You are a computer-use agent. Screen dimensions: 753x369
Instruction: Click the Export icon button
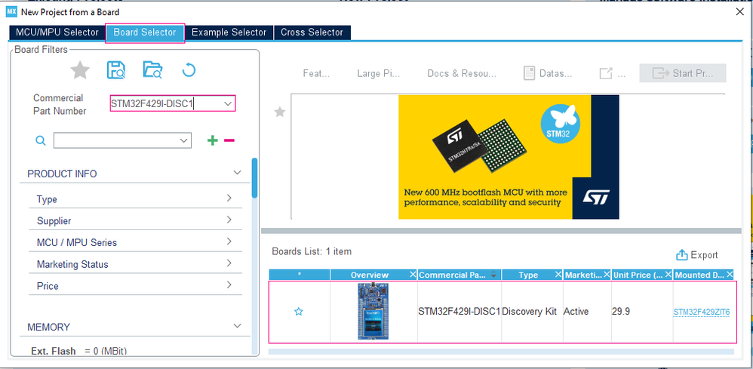tap(682, 255)
